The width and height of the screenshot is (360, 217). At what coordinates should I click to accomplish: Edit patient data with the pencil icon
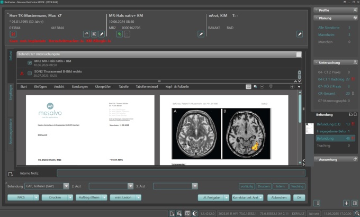tap(102, 34)
